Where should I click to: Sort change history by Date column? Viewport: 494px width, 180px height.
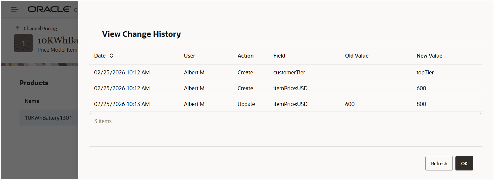click(111, 56)
